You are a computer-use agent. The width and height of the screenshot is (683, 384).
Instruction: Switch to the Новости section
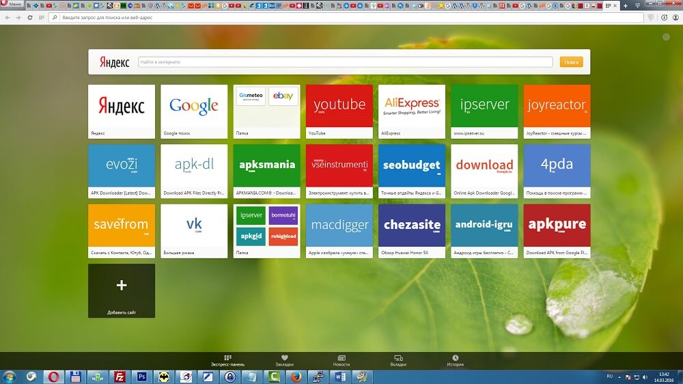341,360
